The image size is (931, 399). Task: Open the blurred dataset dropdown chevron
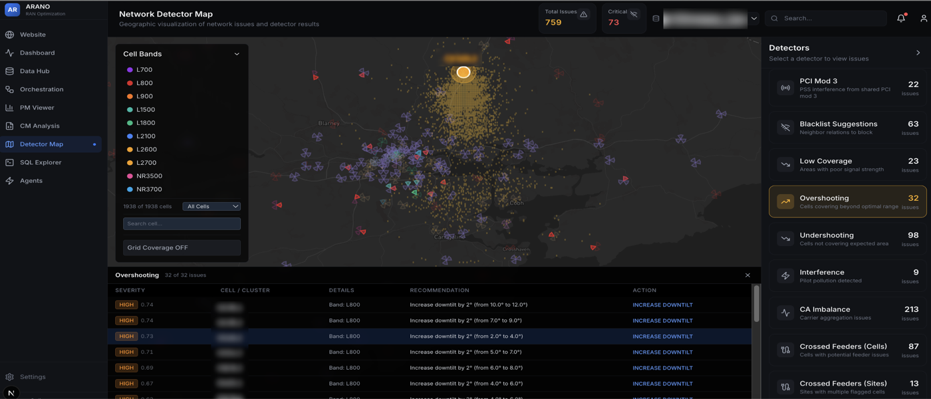[x=754, y=19]
